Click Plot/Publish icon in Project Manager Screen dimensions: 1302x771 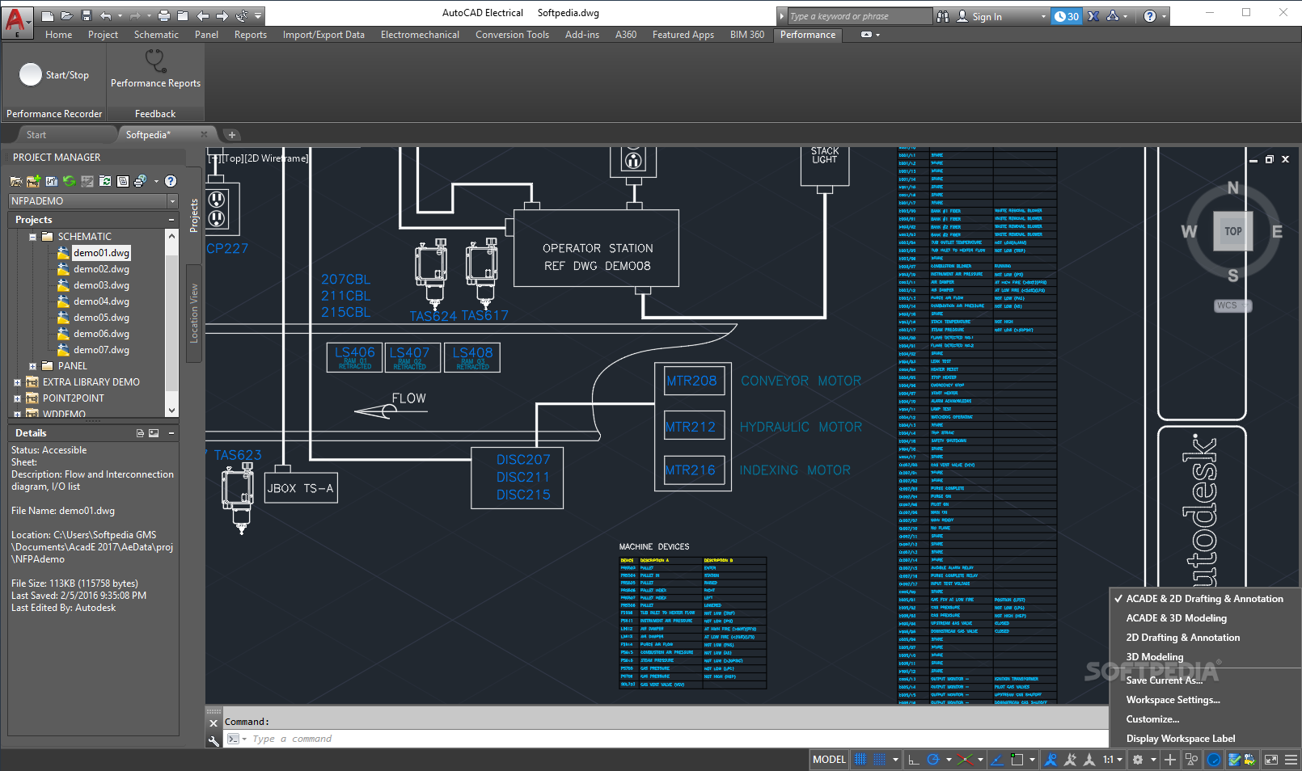pos(140,181)
